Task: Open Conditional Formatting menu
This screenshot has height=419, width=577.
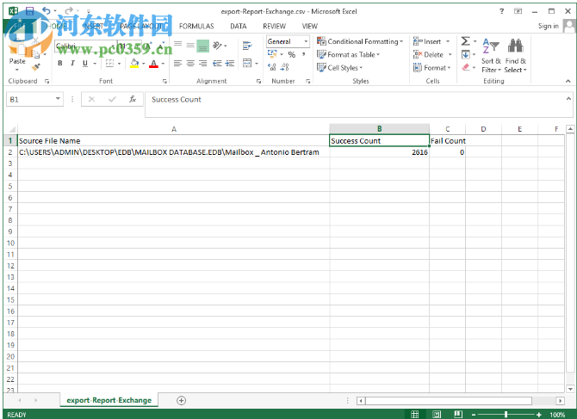Action: pyautogui.click(x=360, y=41)
